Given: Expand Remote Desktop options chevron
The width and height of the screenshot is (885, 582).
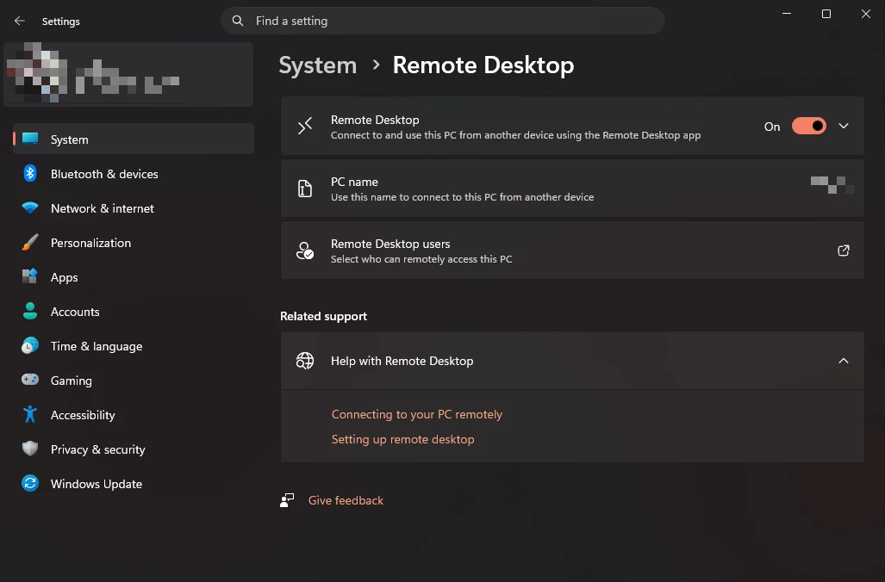Looking at the screenshot, I should point(844,126).
